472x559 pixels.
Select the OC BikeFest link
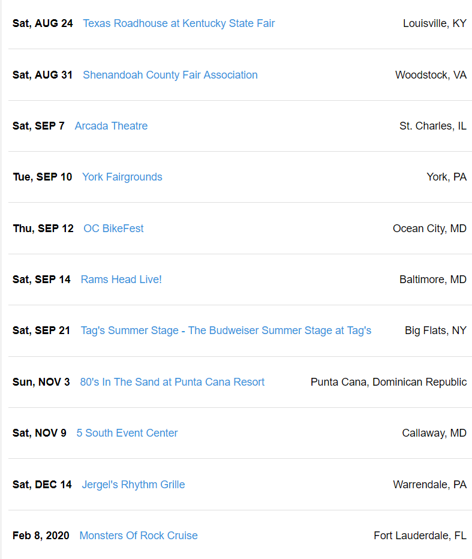[x=113, y=229]
